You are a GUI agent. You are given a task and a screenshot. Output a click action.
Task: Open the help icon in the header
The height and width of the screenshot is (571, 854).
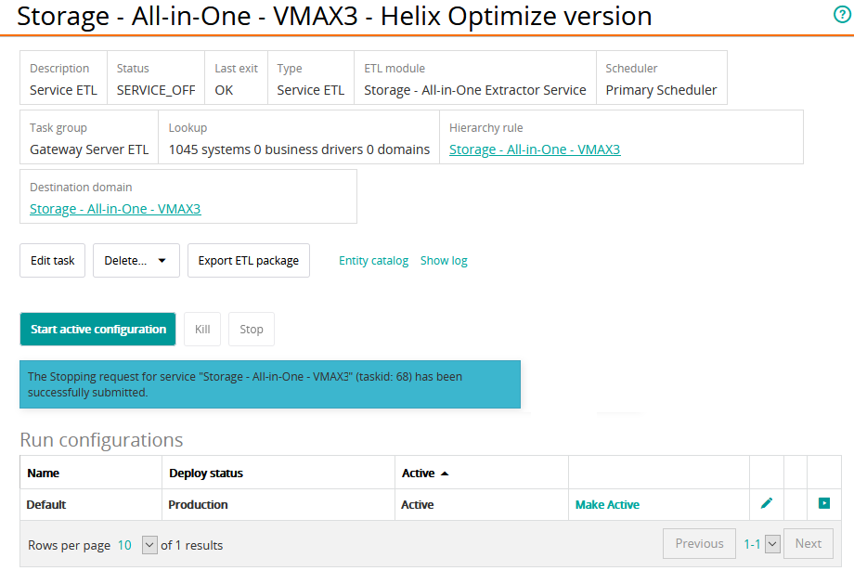click(x=842, y=14)
